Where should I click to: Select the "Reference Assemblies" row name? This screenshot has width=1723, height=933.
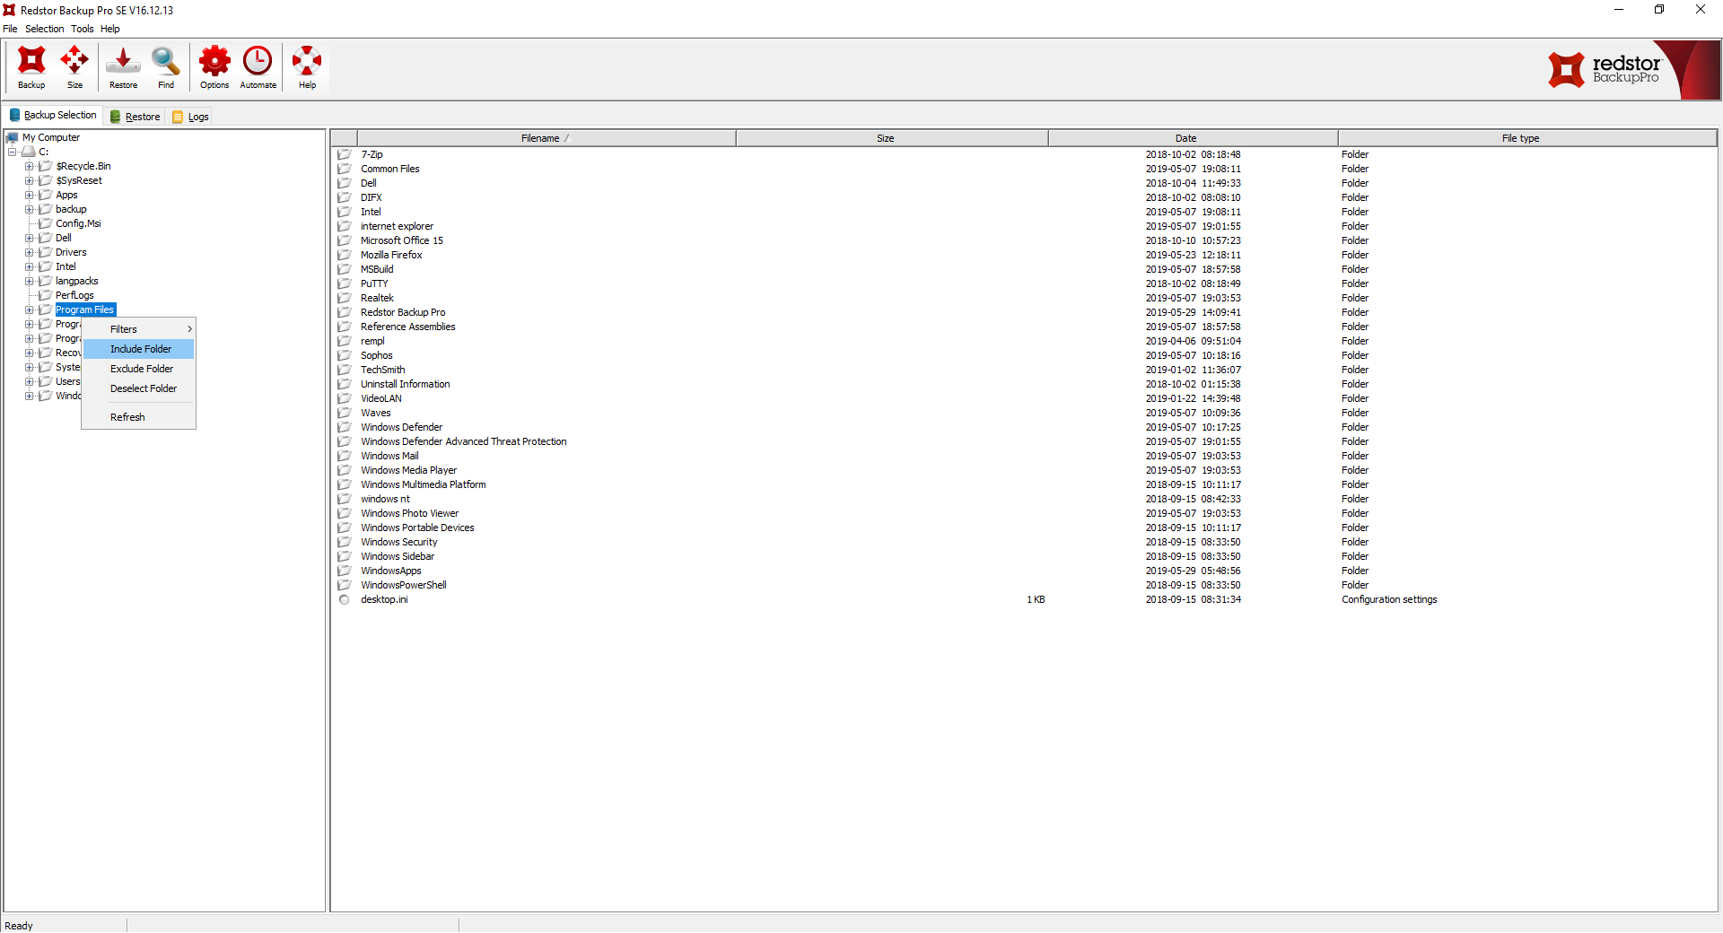(407, 327)
